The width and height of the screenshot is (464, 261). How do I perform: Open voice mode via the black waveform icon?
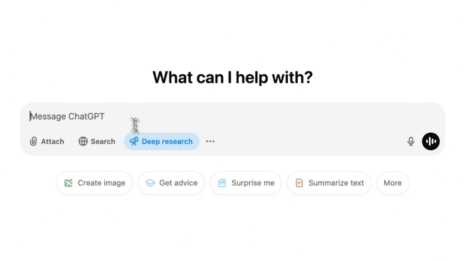430,141
